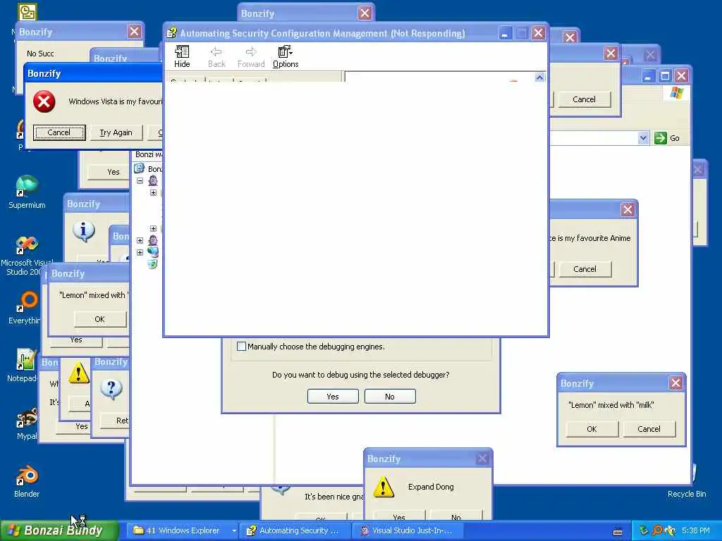Screen dimensions: 722x541
Task: Maximize the Explorer window behind help
Action: tap(664, 76)
